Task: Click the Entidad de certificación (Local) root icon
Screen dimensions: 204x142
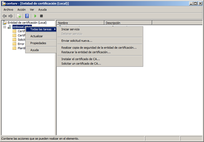Action: point(4,23)
